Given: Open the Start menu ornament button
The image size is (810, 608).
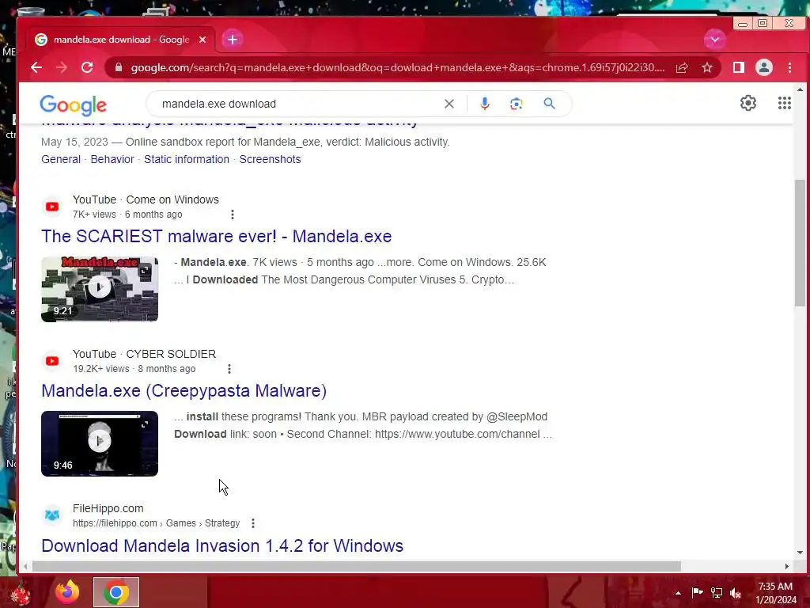Looking at the screenshot, I should pos(21,594).
